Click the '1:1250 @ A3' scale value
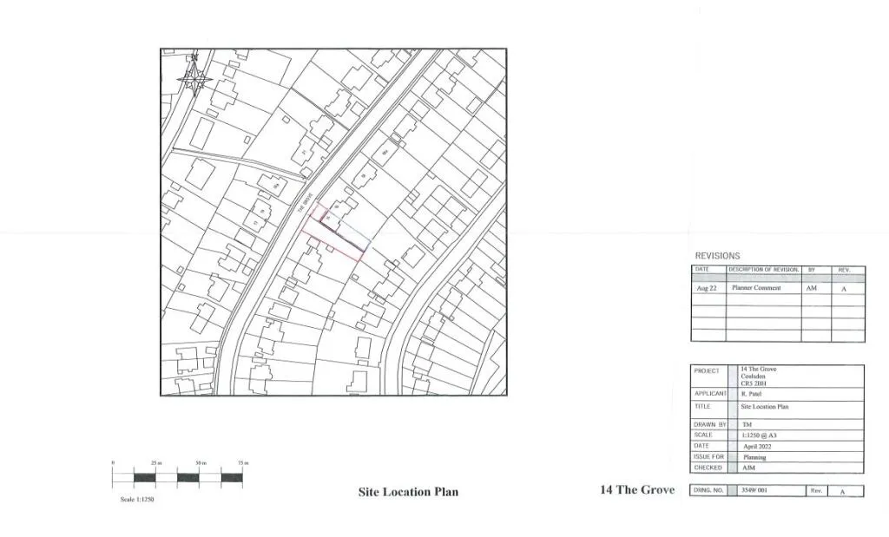This screenshot has height=537, width=889. [759, 435]
